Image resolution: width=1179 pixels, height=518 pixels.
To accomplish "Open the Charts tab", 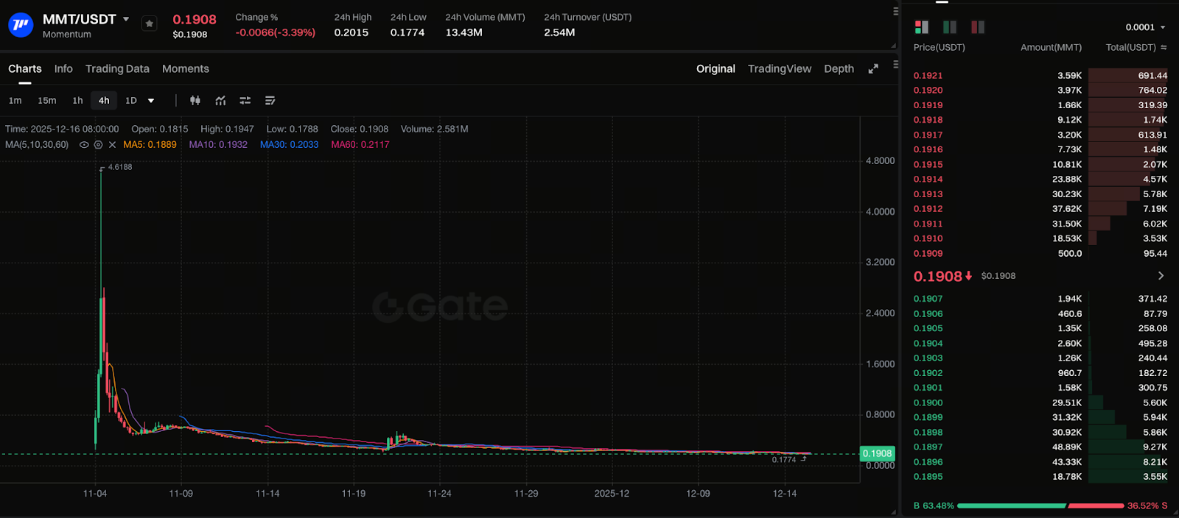I will 25,68.
